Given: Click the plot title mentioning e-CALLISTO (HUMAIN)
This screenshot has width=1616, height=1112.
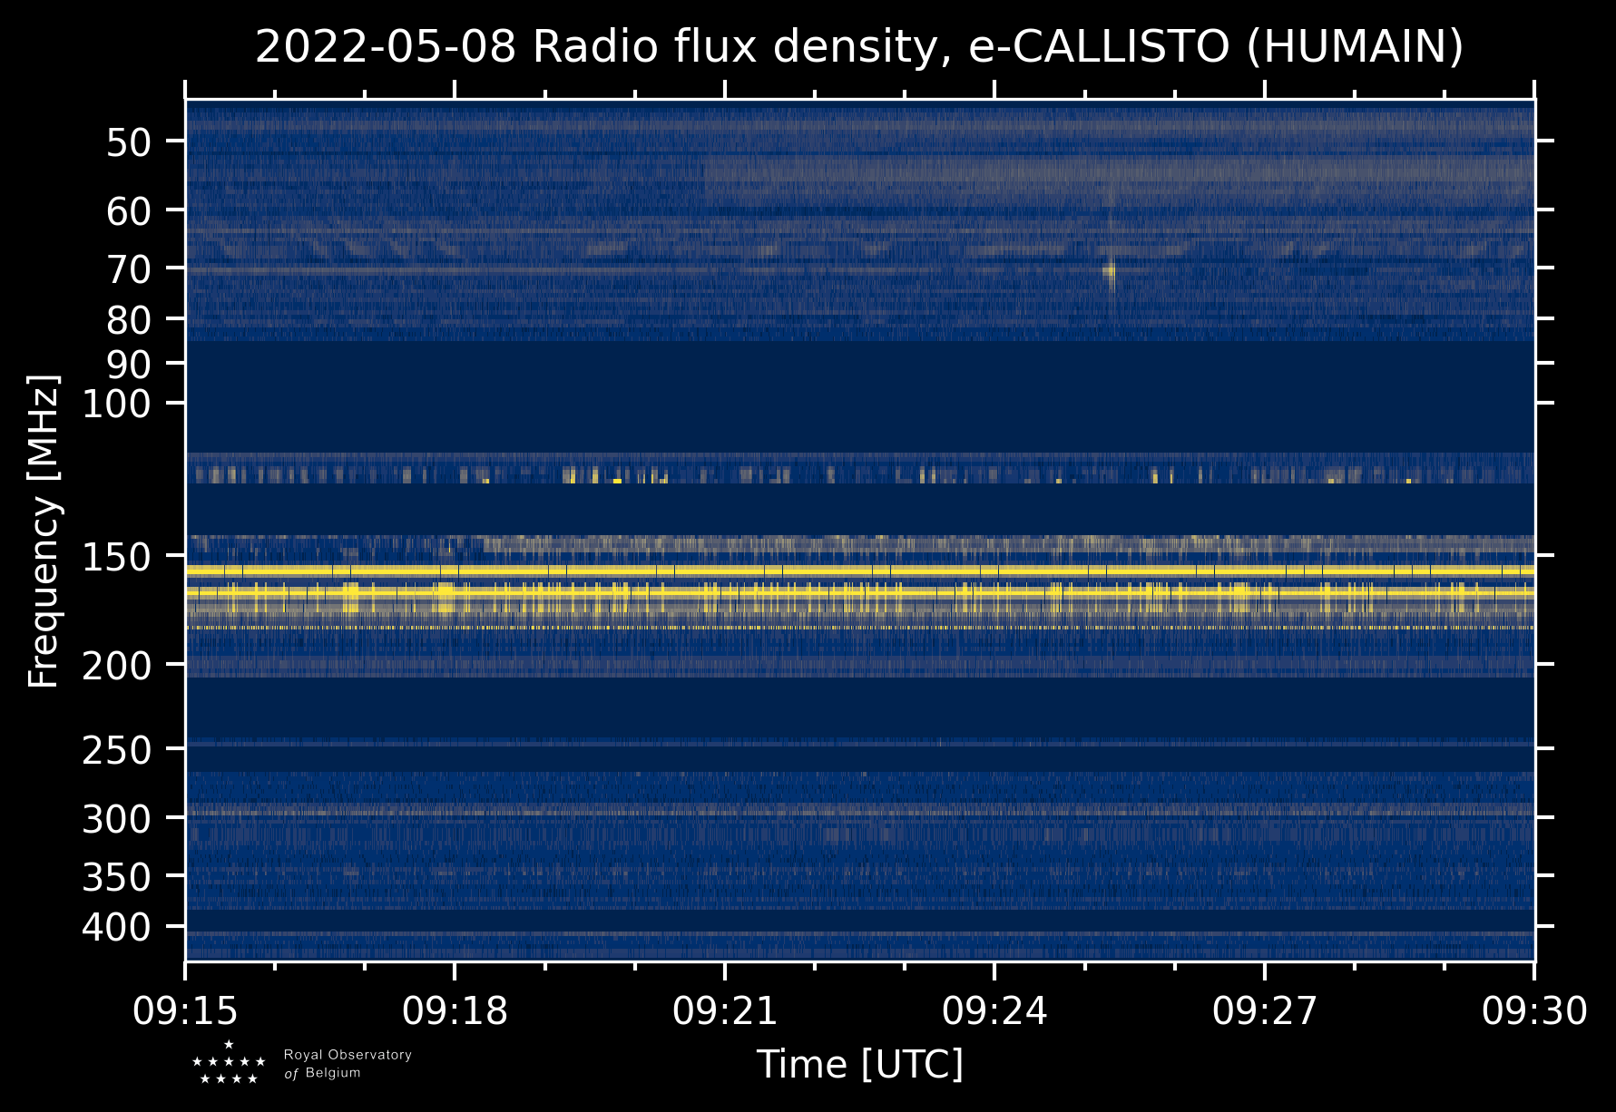Looking at the screenshot, I should (x=859, y=47).
